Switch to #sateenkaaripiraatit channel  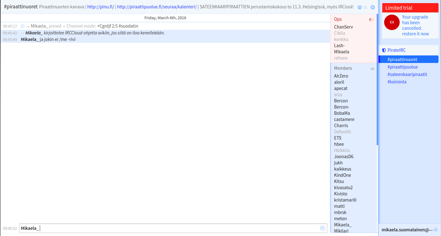coord(407,74)
